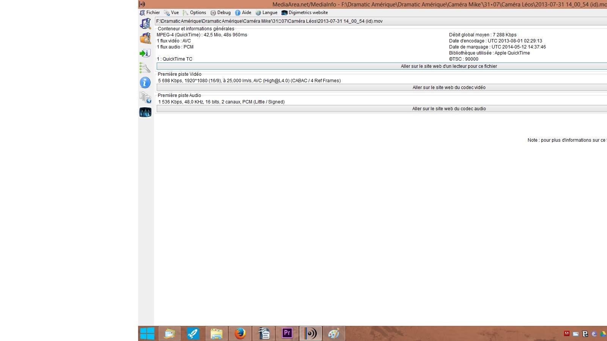Open the Debug menu
607x341 pixels.
coord(220,13)
